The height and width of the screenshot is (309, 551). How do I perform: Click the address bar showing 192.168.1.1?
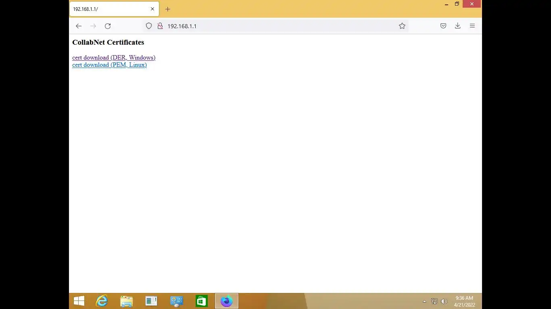(275, 26)
